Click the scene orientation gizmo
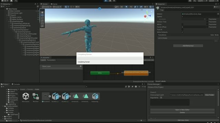Viewport: 220px width, 123px height. (x=147, y=15)
